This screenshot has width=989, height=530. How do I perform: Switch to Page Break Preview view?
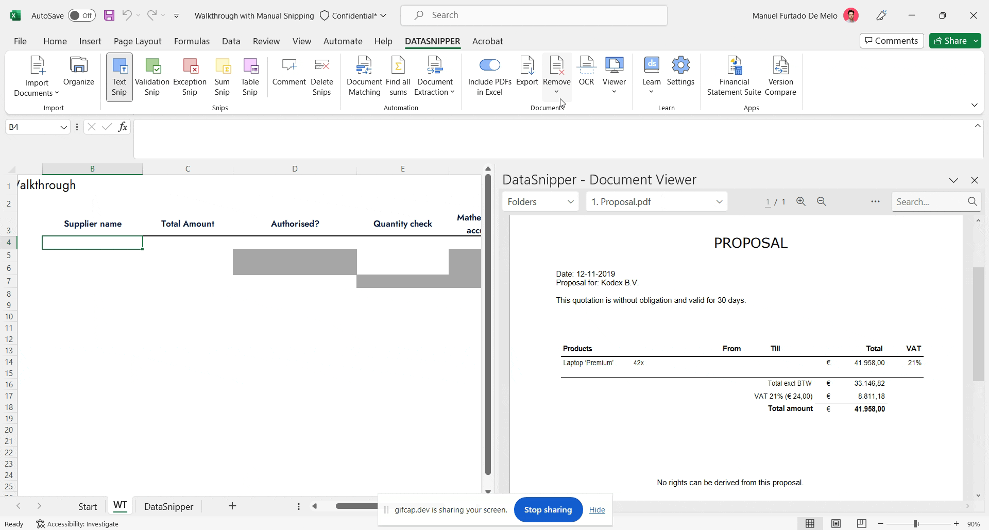[x=861, y=524]
